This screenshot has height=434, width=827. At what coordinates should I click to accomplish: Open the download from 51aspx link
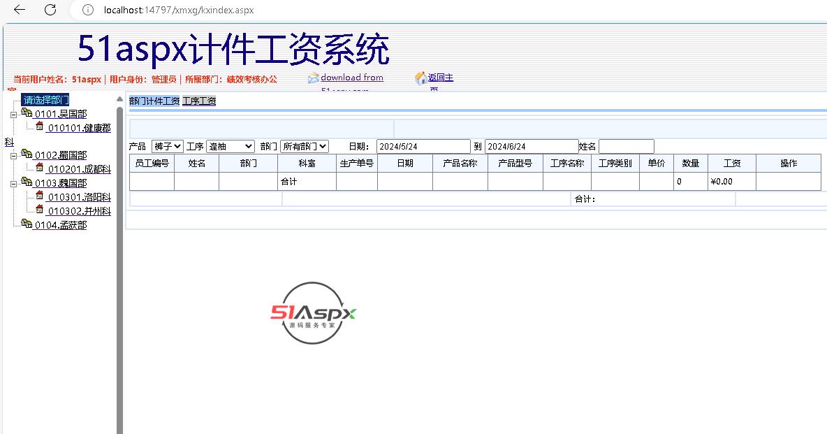352,78
